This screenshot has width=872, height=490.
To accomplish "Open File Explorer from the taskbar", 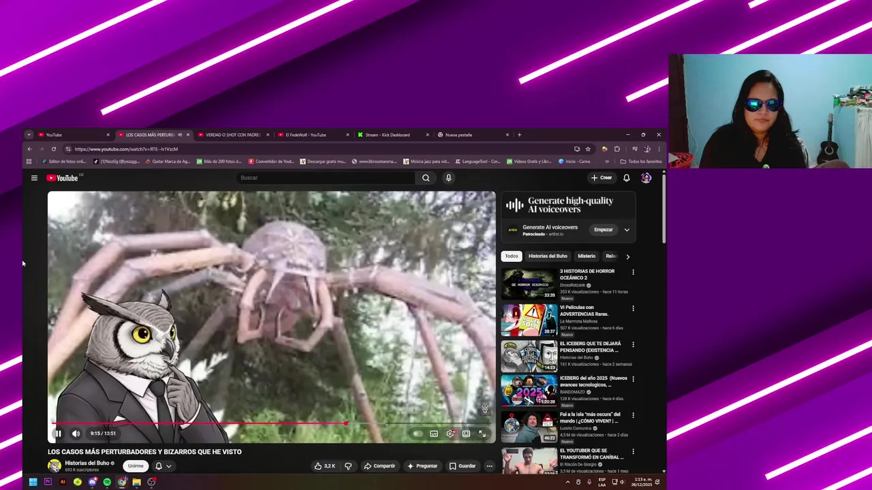I will click(137, 482).
